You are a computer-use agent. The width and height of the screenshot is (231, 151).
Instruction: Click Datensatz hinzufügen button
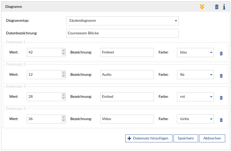click(x=149, y=138)
